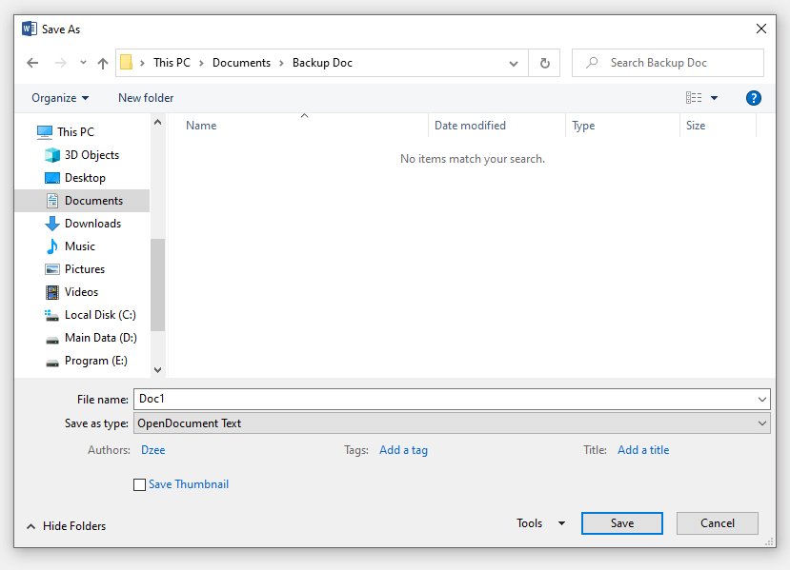Expand chevron after This PC in path
Viewport: 790px width, 570px height.
pyautogui.click(x=201, y=63)
